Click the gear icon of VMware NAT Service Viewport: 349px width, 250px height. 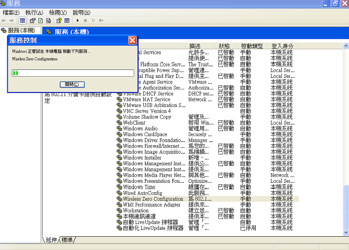coord(119,99)
